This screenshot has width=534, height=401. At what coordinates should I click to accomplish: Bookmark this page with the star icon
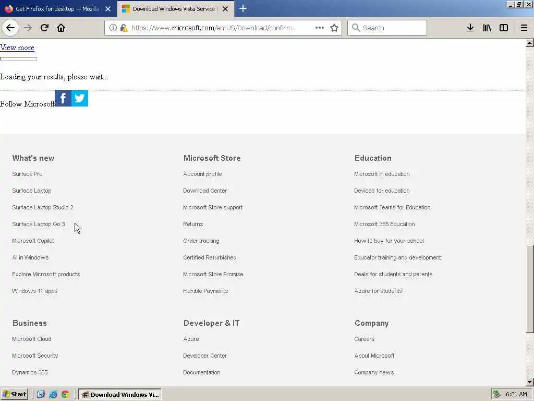334,28
